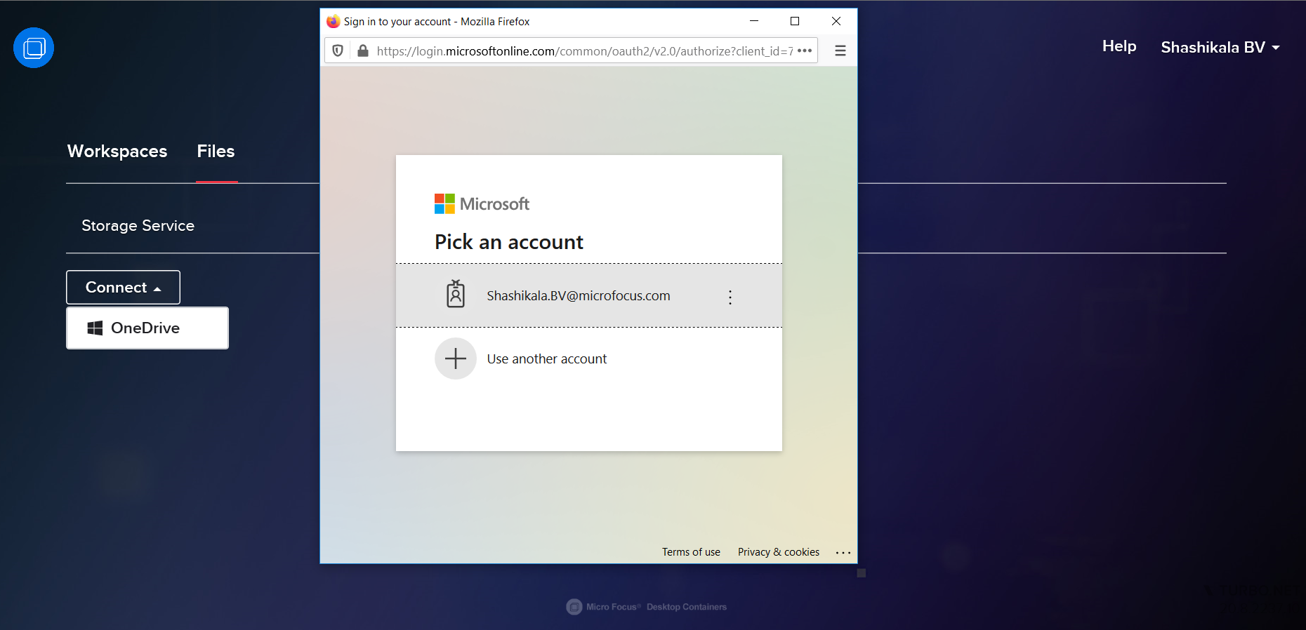Click the Firefox tracking protection shield icon
The image size is (1306, 630).
coord(338,51)
